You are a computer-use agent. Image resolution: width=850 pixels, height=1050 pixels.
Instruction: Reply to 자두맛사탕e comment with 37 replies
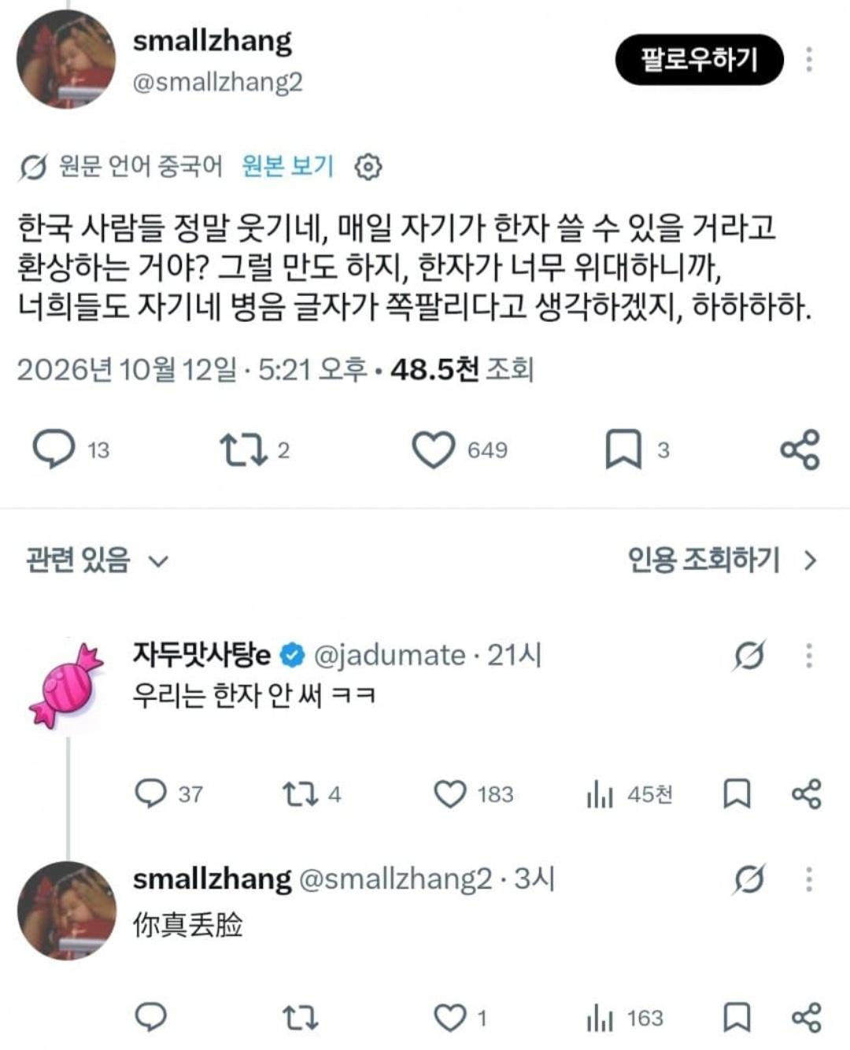coord(150,794)
